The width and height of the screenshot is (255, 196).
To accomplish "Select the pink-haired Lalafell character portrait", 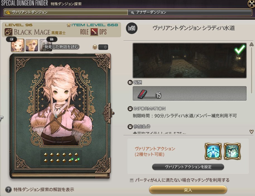I will coord(18,45).
